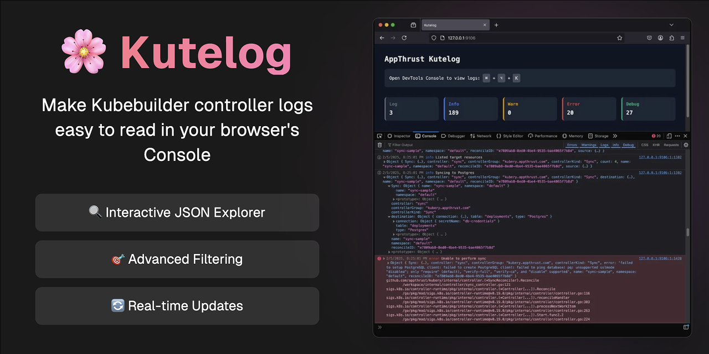Toggle the XHR console filter
This screenshot has width=709, height=354.
(x=656, y=145)
